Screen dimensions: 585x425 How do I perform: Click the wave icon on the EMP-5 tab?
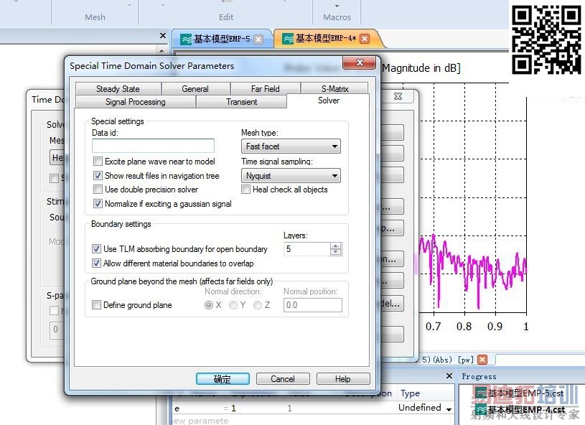[185, 39]
